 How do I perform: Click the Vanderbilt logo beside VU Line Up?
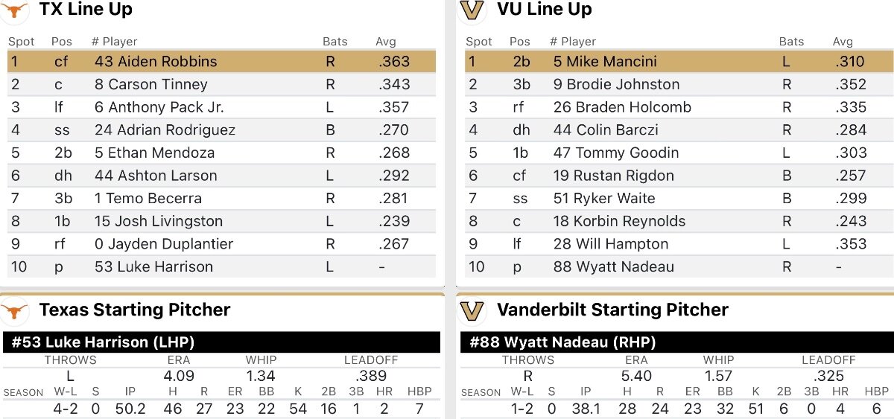[x=472, y=10]
